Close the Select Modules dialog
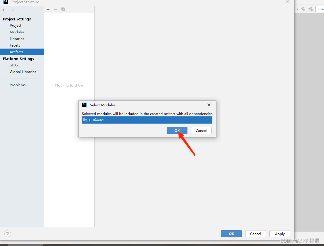The width and height of the screenshot is (324, 246). 209,105
